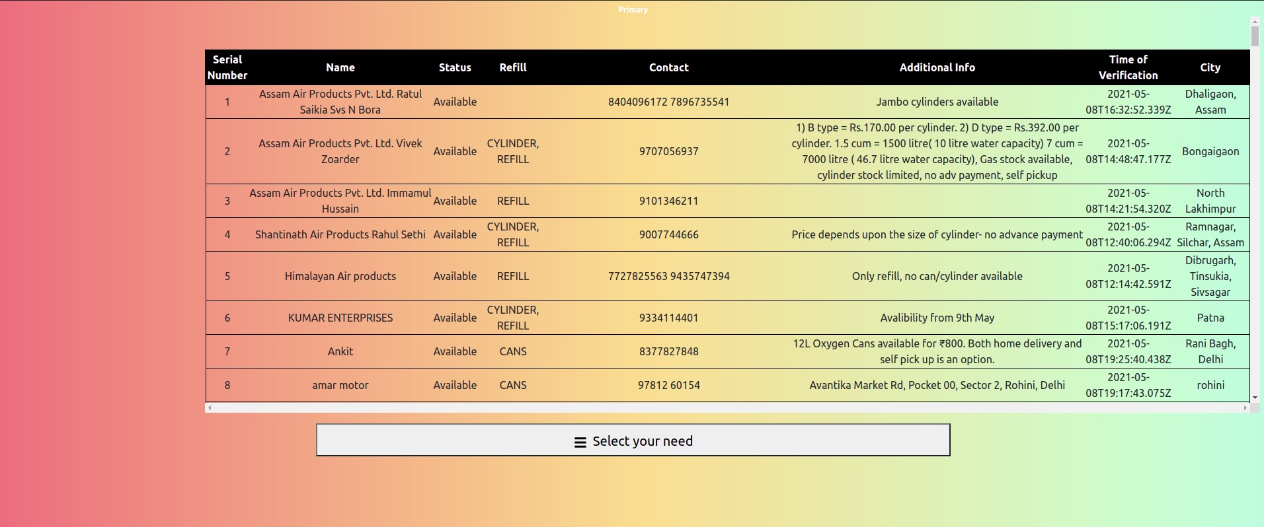1264x527 pixels.
Task: Click city Rani Bagh, Delhi
Action: click(1210, 351)
